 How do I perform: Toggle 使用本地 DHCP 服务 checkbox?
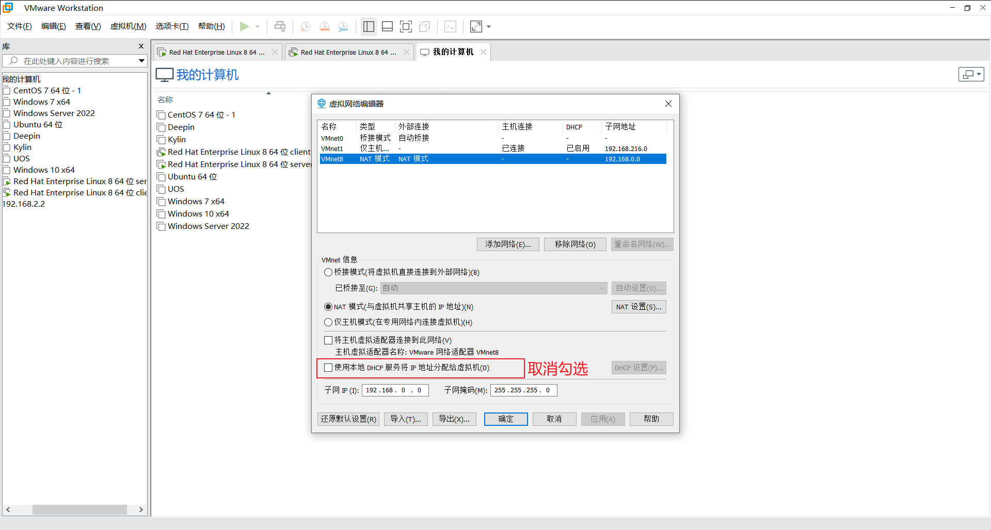[328, 368]
